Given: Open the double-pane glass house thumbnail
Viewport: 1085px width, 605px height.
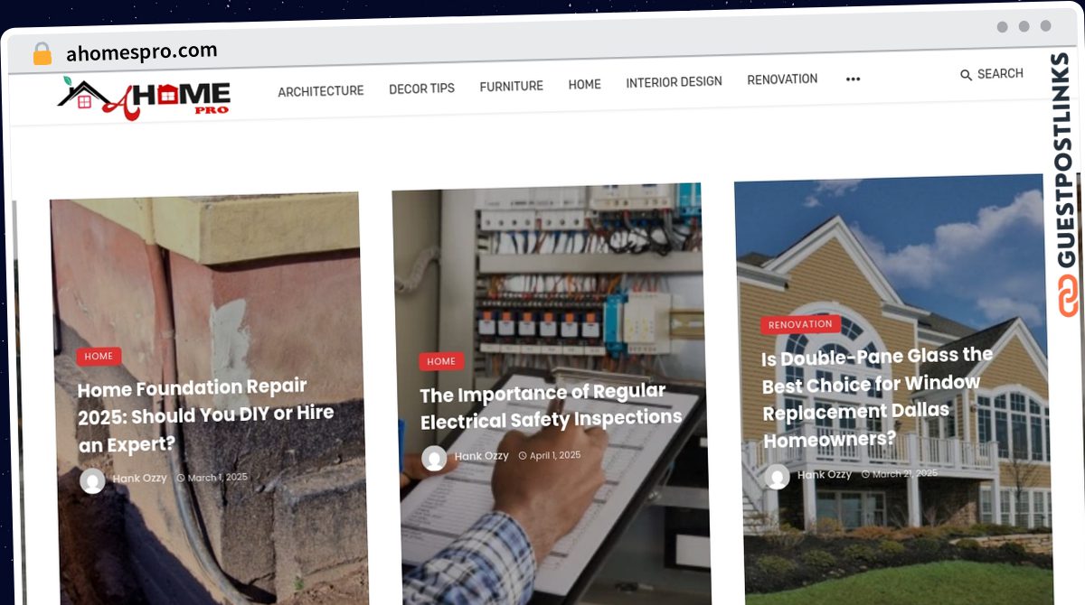Looking at the screenshot, I should [892, 388].
